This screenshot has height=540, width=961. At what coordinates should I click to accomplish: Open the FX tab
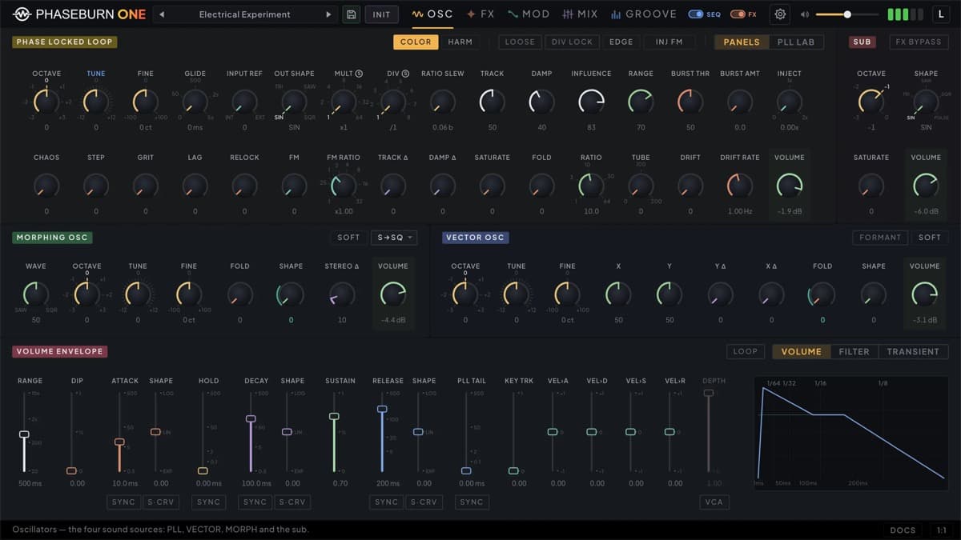tap(481, 14)
